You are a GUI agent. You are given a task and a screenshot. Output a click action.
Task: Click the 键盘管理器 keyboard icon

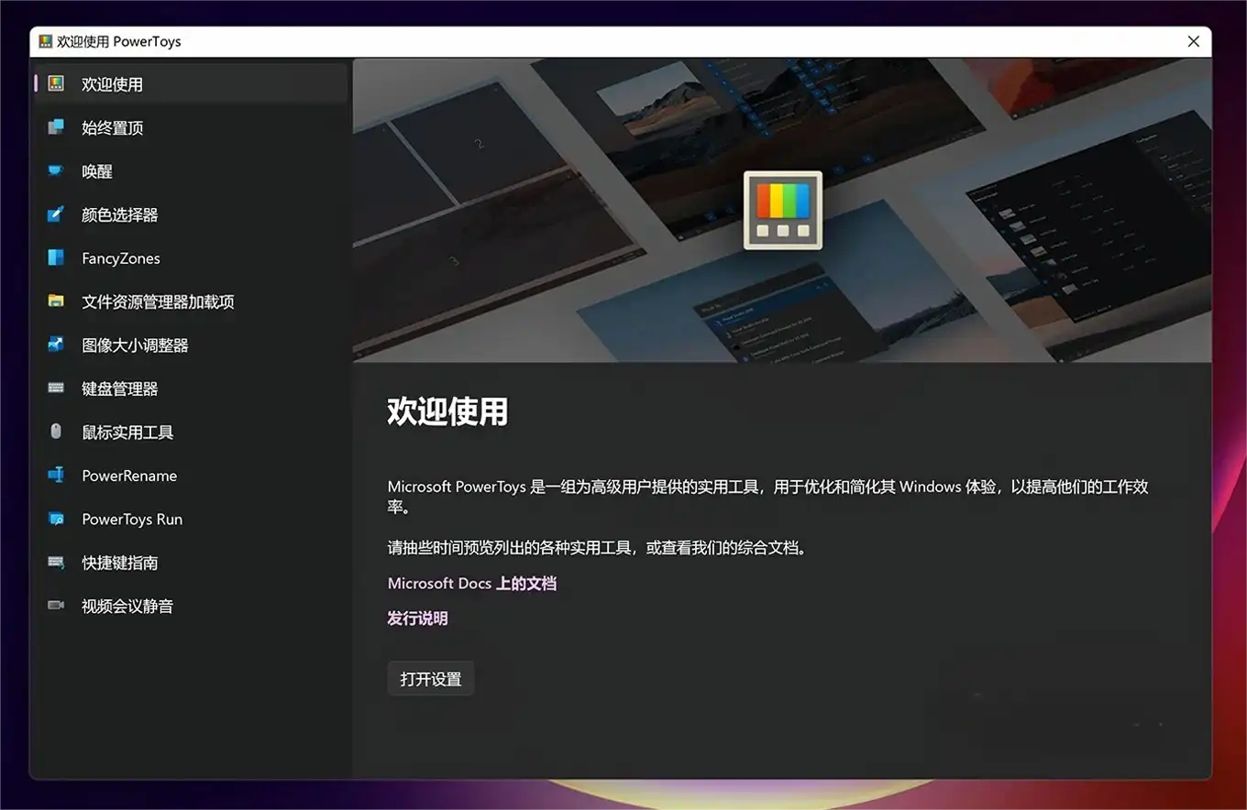tap(56, 389)
